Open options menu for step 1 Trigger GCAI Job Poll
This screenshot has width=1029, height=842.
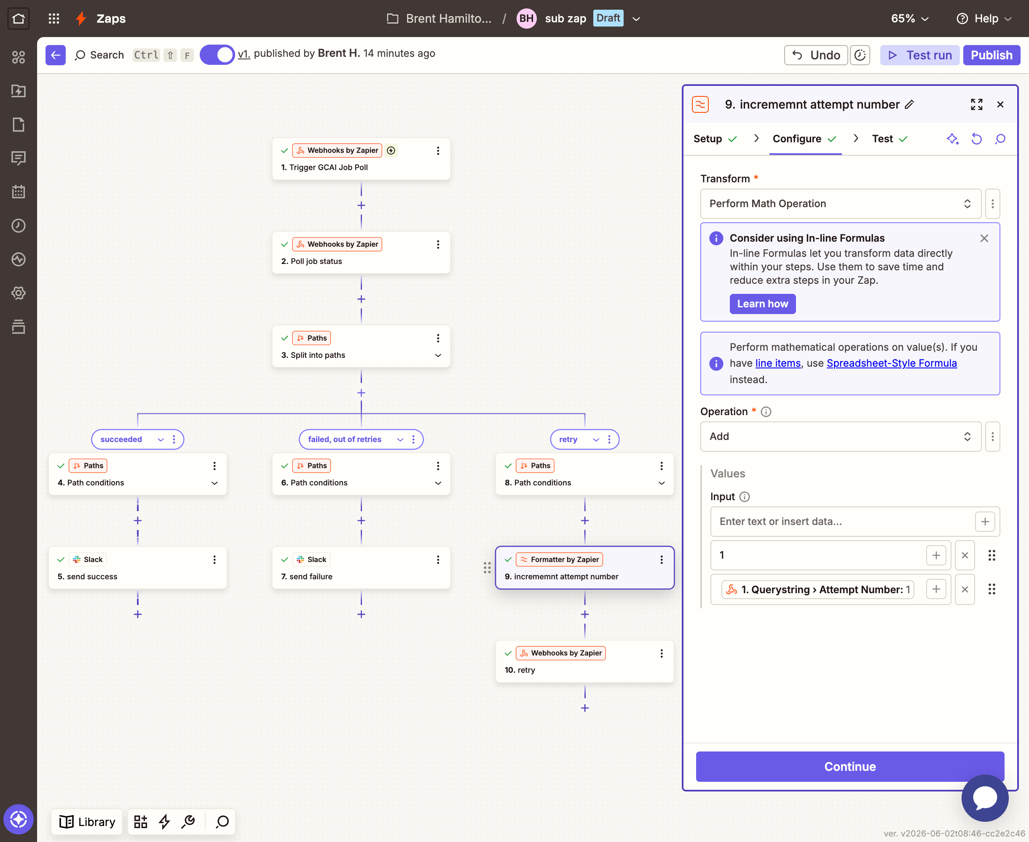point(438,151)
